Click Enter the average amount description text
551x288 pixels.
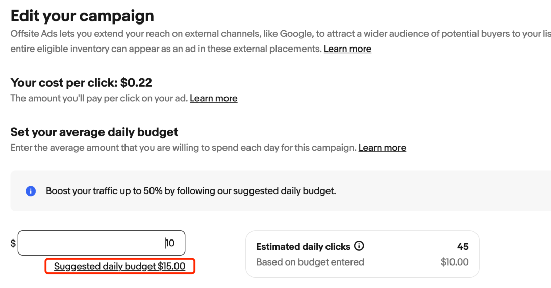pos(184,148)
